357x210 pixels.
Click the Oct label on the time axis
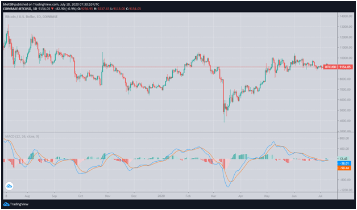click(x=80, y=195)
